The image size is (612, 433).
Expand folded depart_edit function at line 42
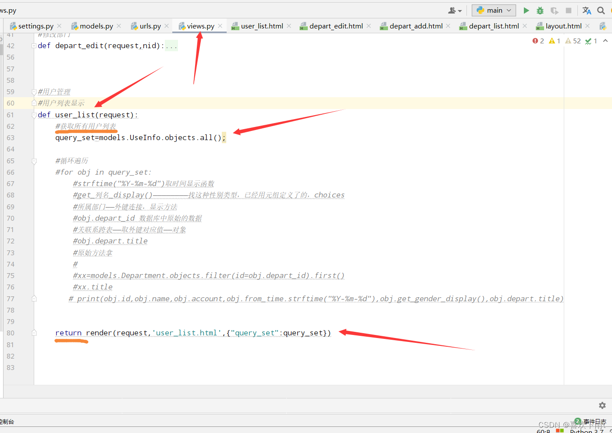pyautogui.click(x=34, y=46)
